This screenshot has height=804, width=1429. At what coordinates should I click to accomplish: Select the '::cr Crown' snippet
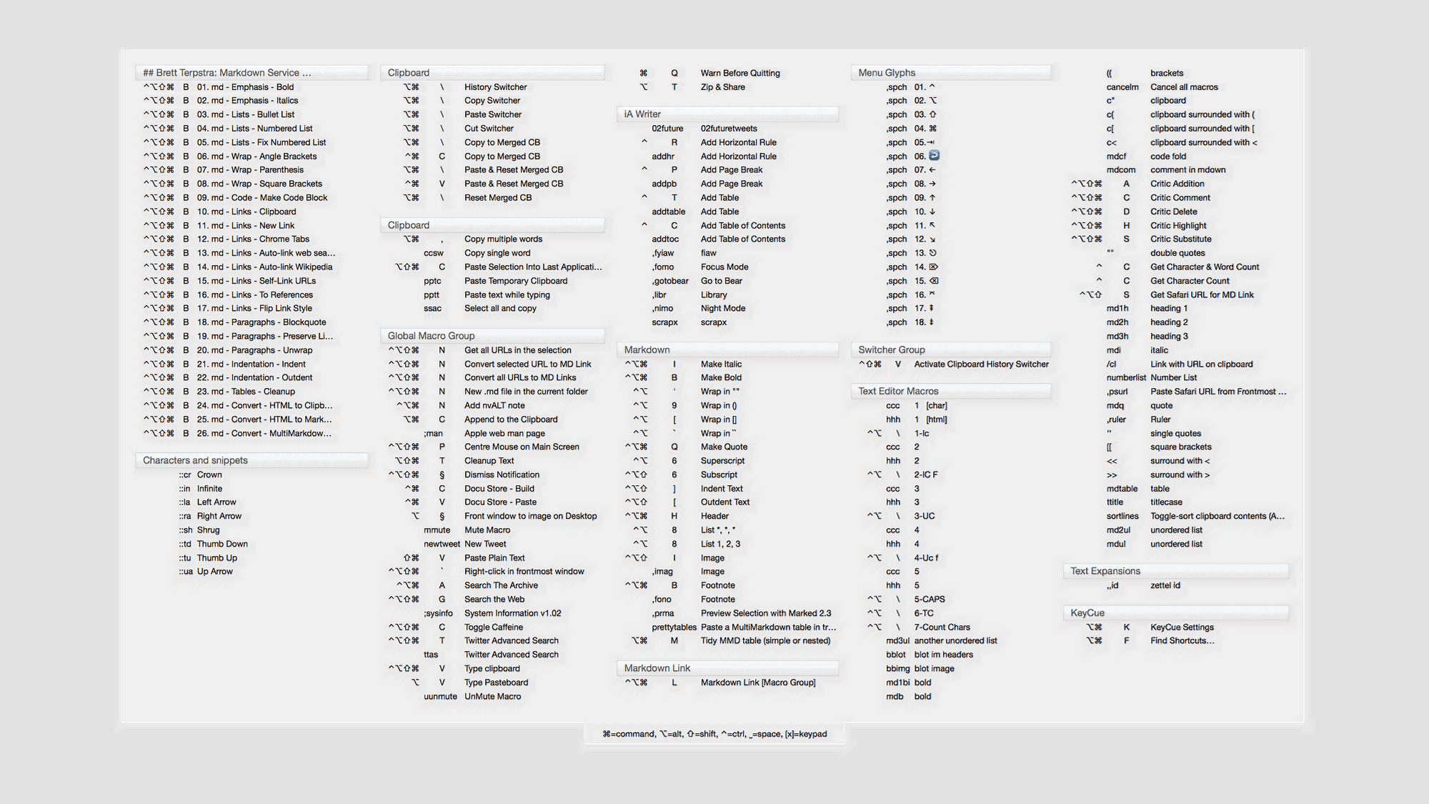[x=201, y=475]
